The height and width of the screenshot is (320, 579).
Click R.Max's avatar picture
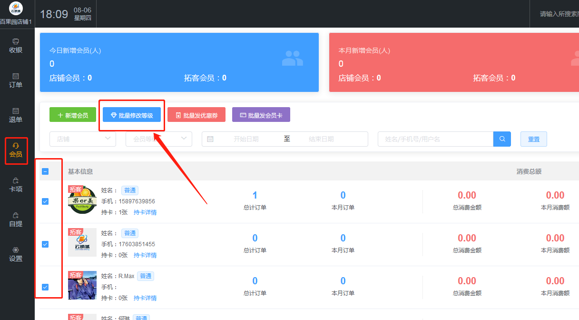[82, 285]
